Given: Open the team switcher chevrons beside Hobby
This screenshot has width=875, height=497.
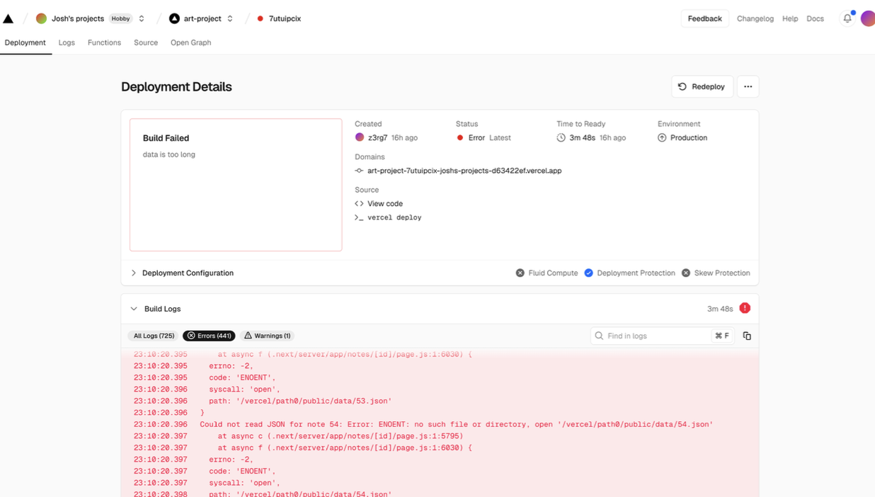Looking at the screenshot, I should [x=142, y=18].
